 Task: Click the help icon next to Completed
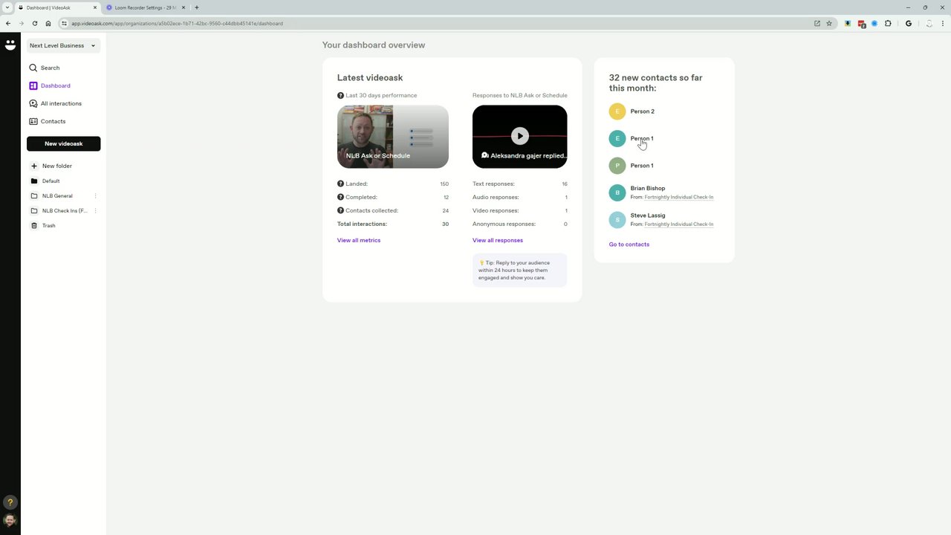coord(340,197)
